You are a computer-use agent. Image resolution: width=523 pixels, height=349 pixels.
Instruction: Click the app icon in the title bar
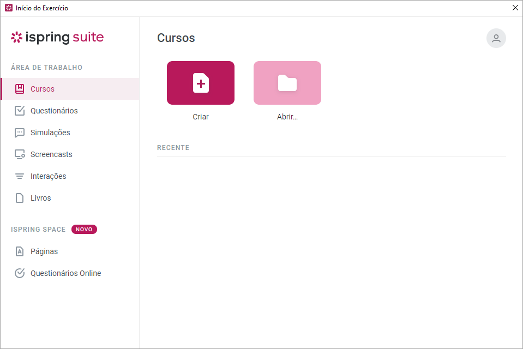click(9, 8)
